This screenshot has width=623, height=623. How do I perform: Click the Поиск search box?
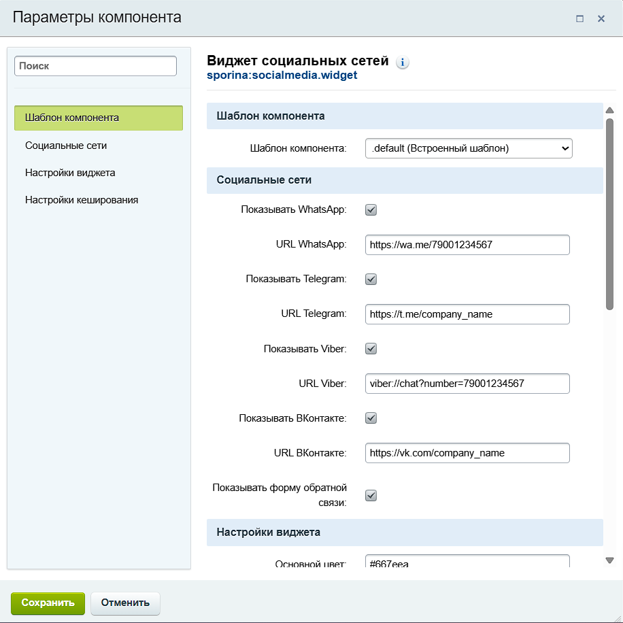[x=95, y=66]
